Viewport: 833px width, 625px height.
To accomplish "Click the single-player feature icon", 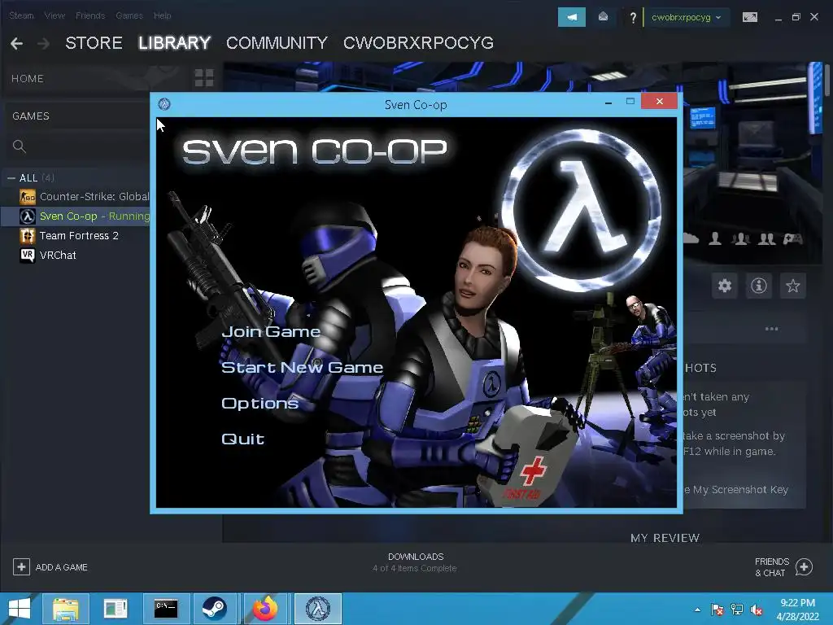I will 715,238.
